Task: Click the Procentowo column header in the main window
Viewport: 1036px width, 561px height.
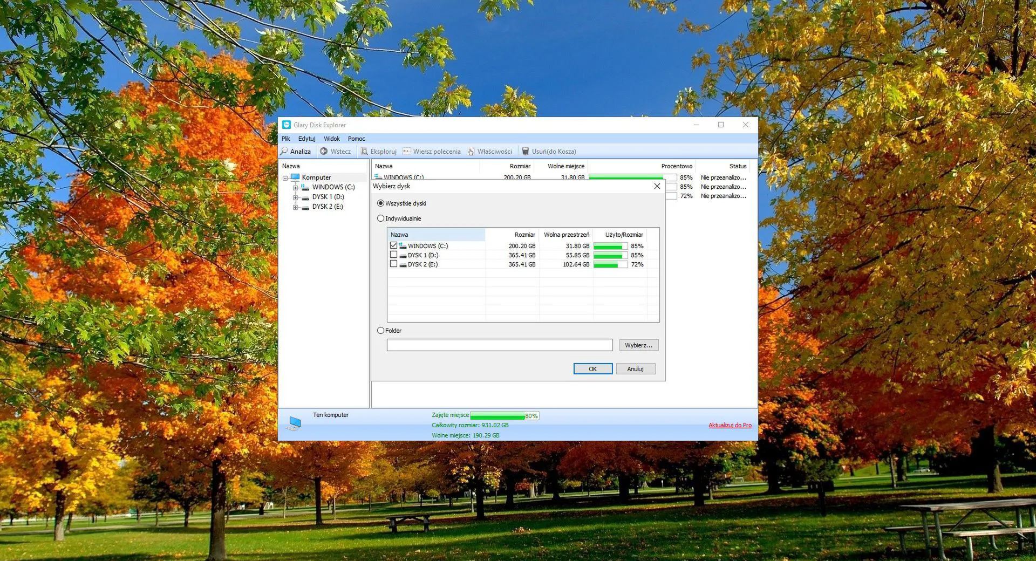Action: click(x=641, y=166)
